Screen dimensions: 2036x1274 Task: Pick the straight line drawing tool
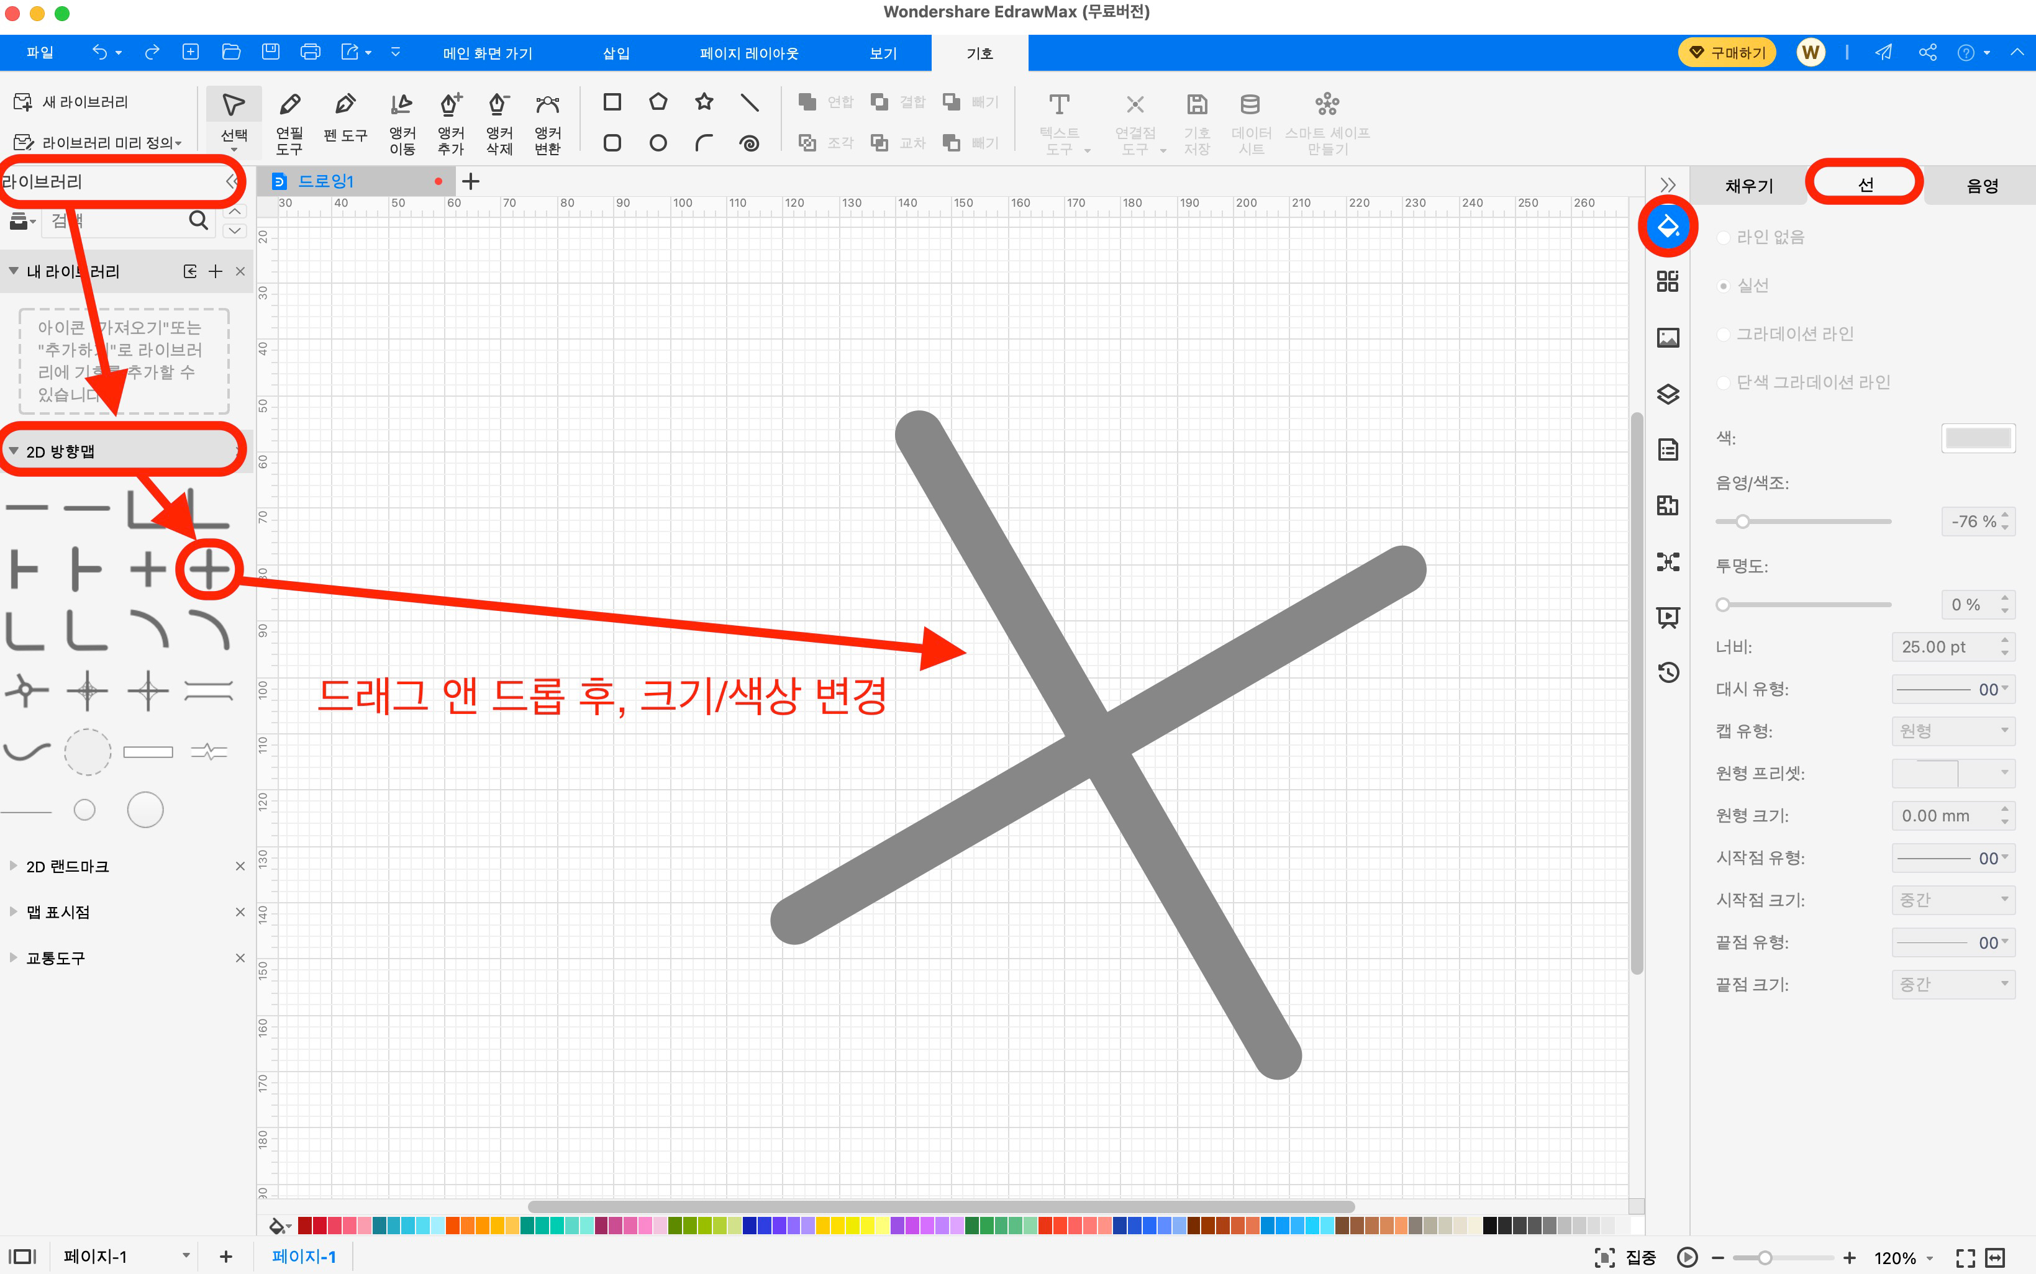click(x=749, y=102)
